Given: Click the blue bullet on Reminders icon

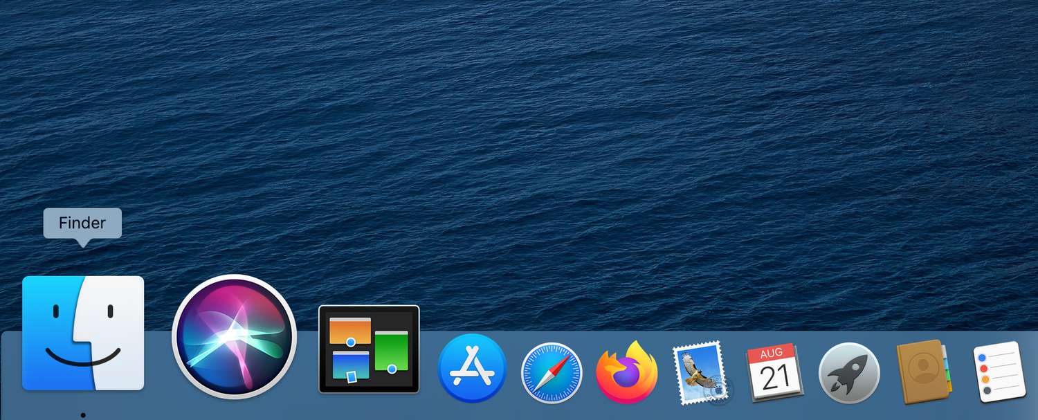Looking at the screenshot, I should click(981, 358).
